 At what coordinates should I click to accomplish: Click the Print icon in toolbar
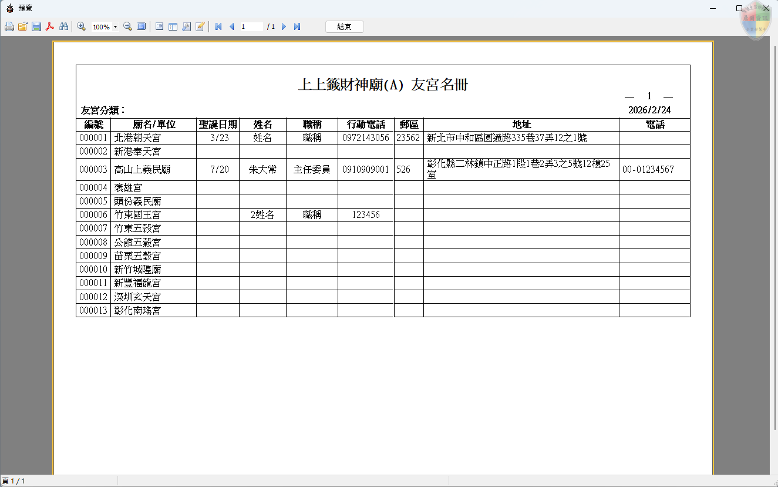[x=9, y=27]
